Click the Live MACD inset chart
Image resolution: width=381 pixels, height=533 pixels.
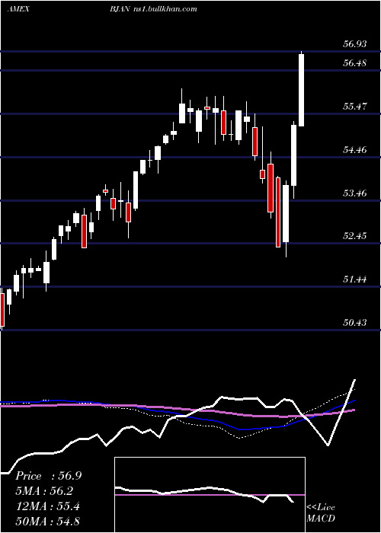[210, 495]
